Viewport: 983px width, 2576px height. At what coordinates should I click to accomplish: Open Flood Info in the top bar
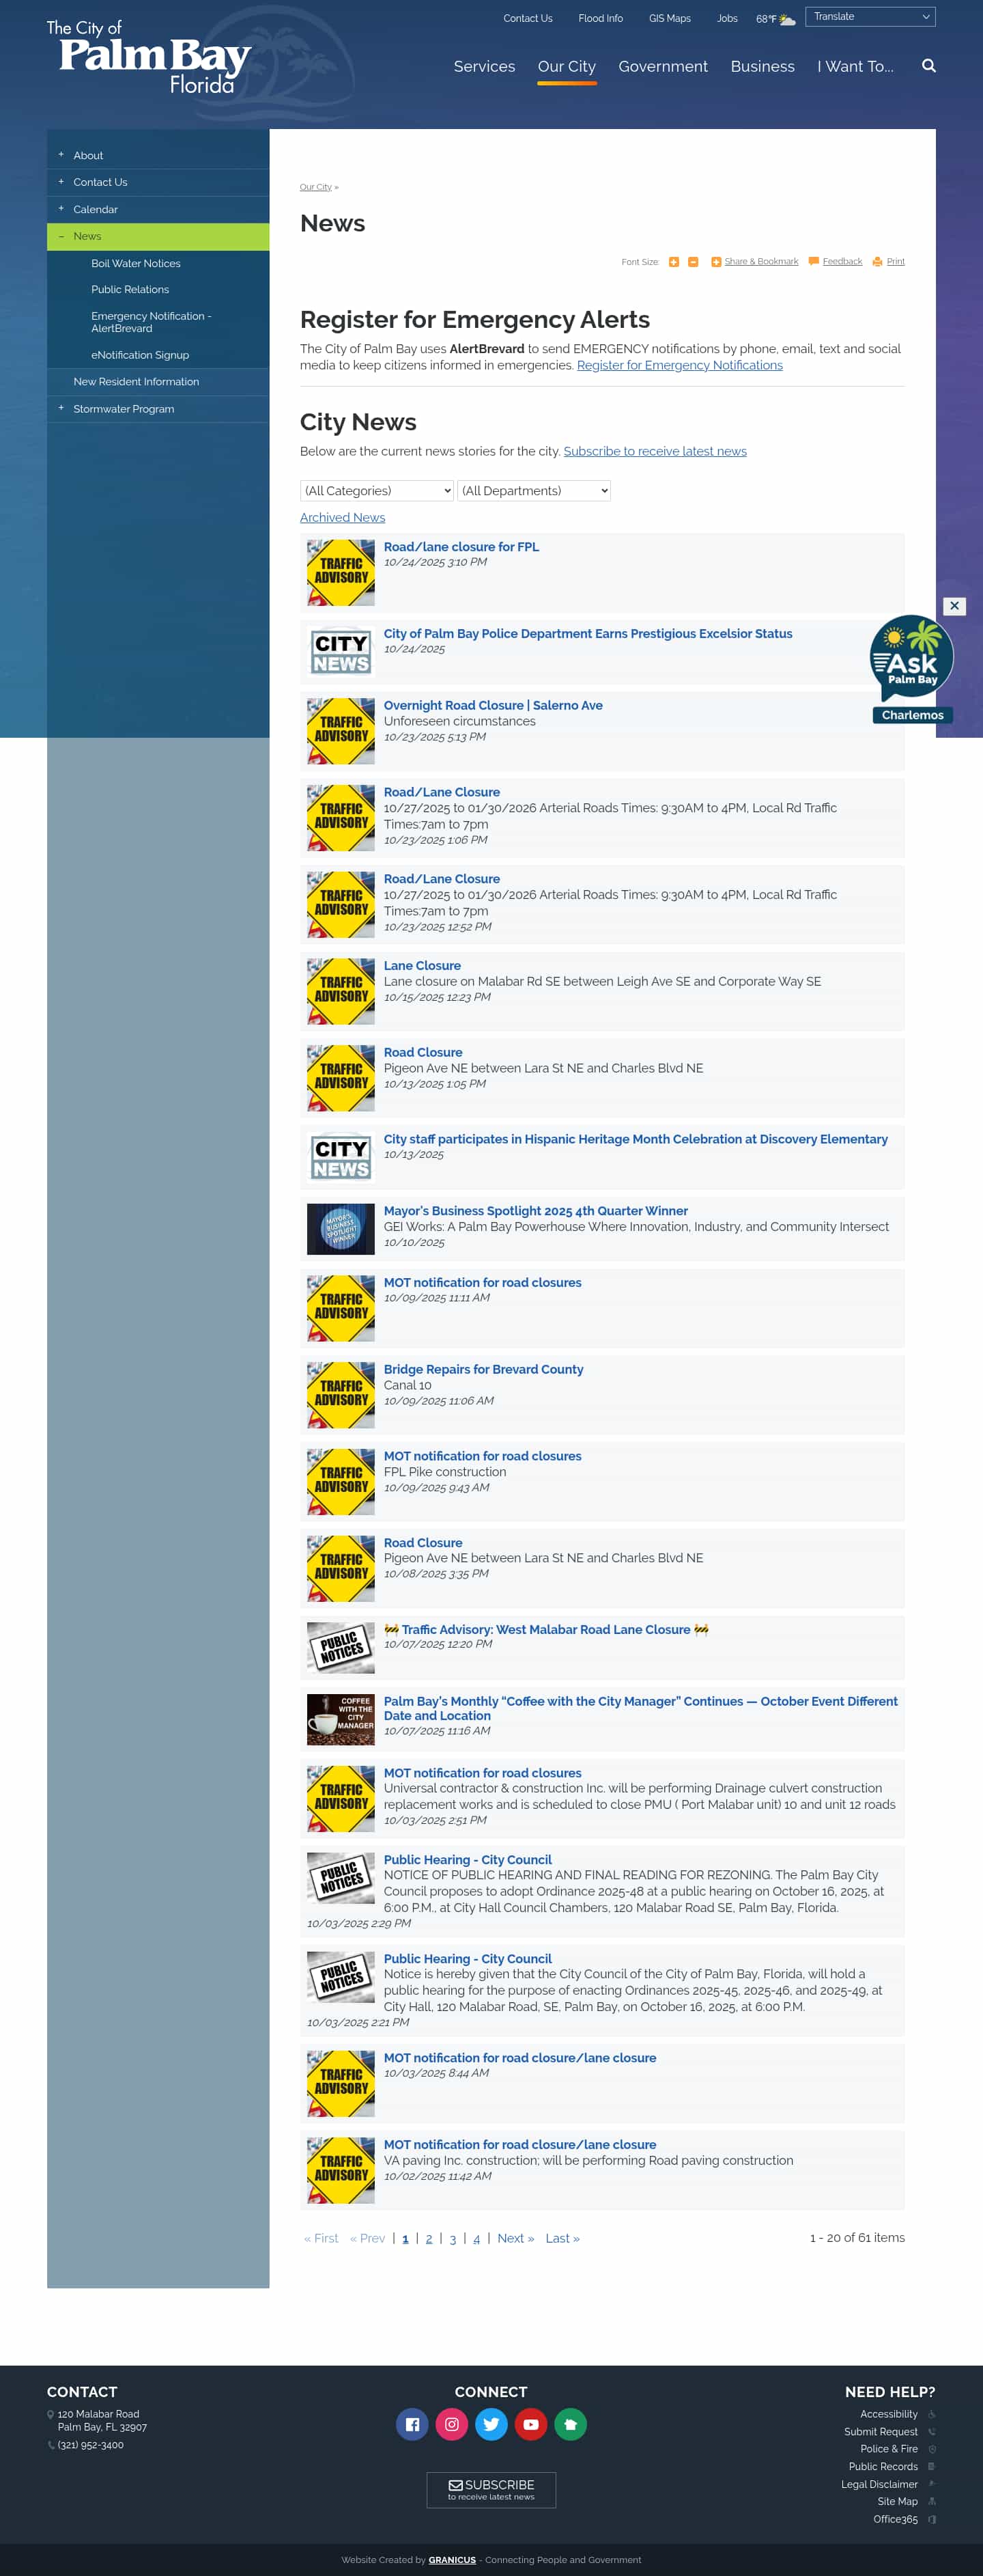[x=601, y=18]
